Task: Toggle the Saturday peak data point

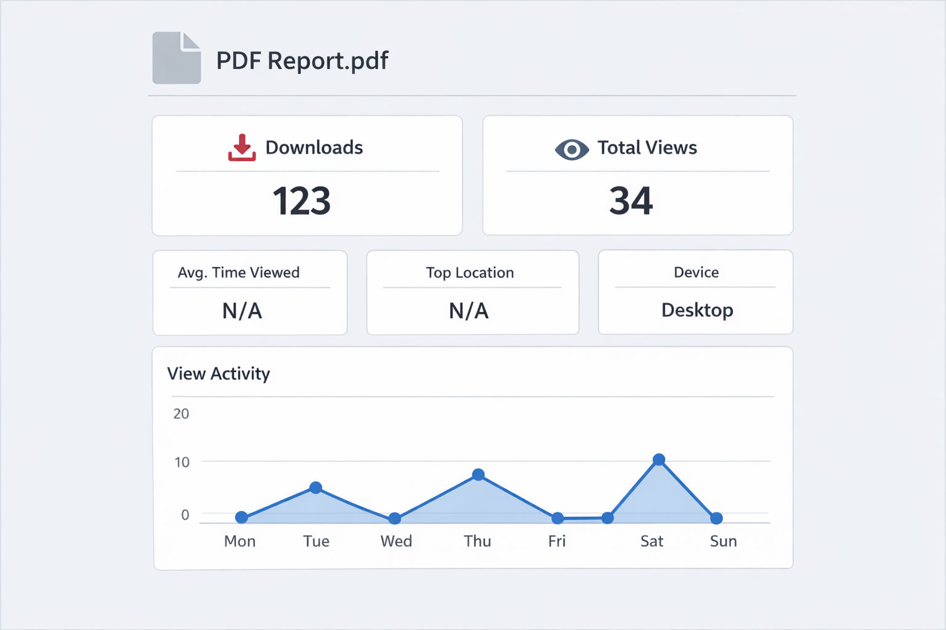Action: (x=659, y=459)
